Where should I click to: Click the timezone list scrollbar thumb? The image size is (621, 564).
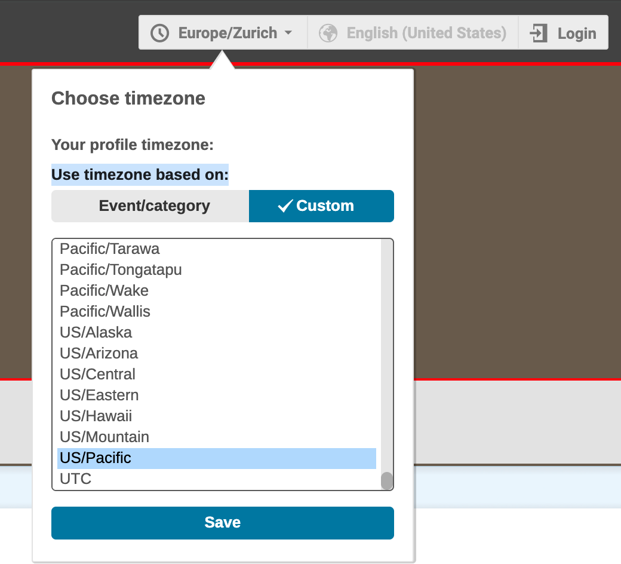387,480
